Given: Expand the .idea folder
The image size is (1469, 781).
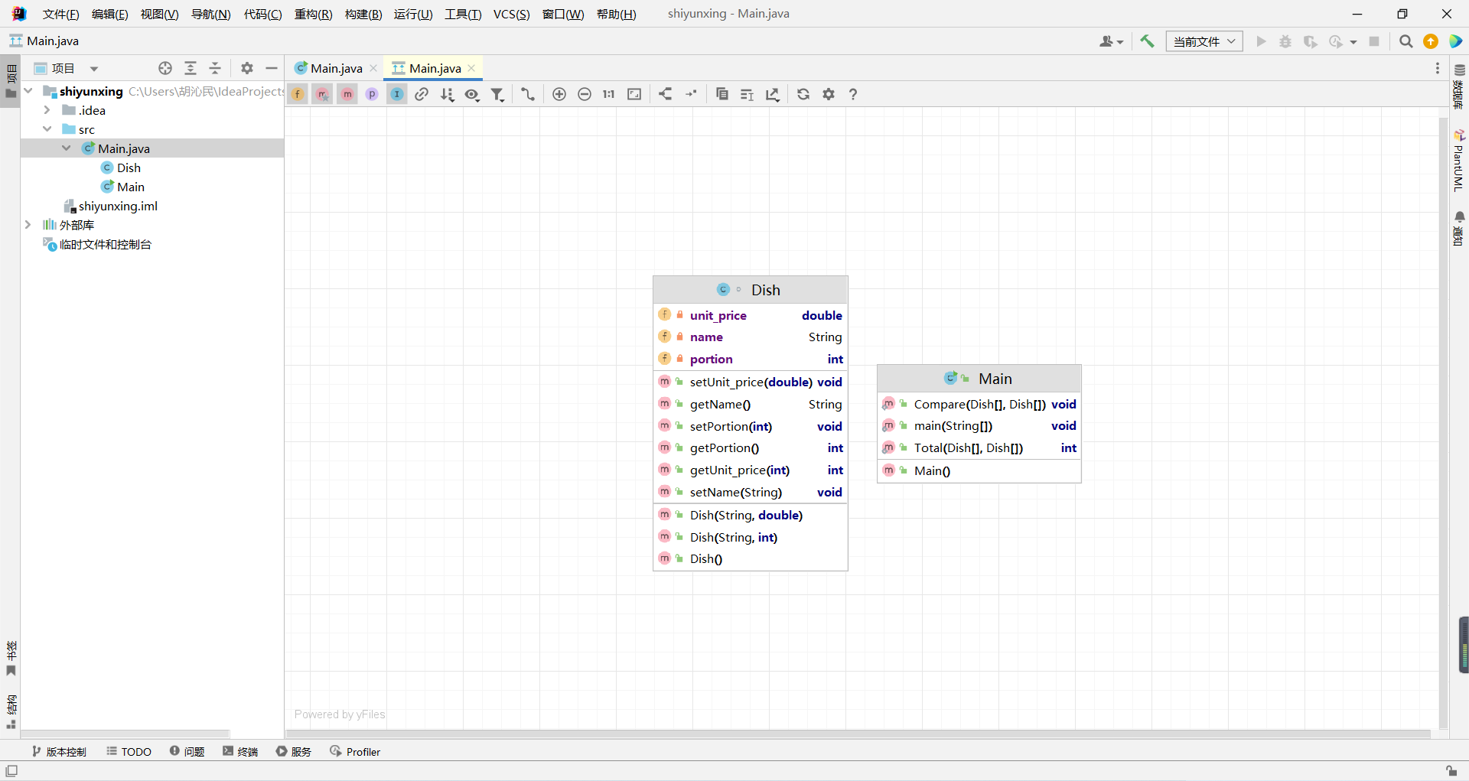Looking at the screenshot, I should pyautogui.click(x=47, y=110).
